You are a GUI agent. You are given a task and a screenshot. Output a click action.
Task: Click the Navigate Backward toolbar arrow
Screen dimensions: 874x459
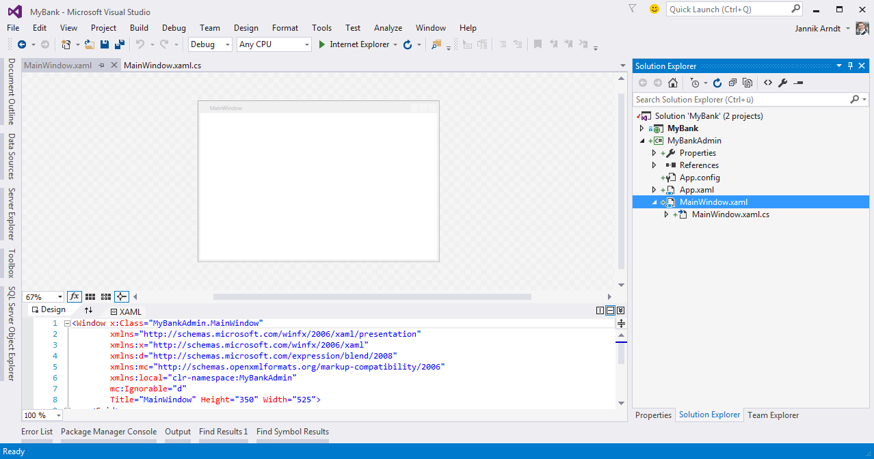click(x=22, y=44)
